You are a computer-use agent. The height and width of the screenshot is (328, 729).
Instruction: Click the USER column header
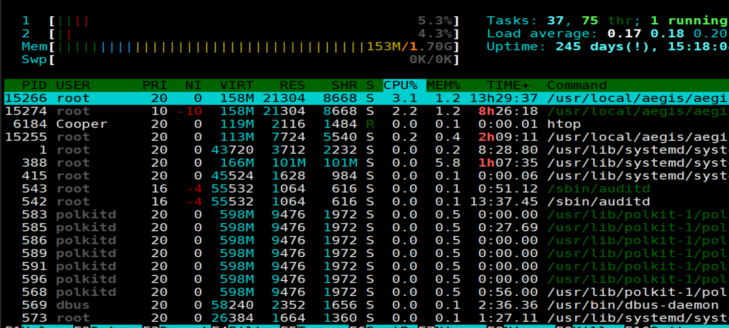pyautogui.click(x=73, y=85)
